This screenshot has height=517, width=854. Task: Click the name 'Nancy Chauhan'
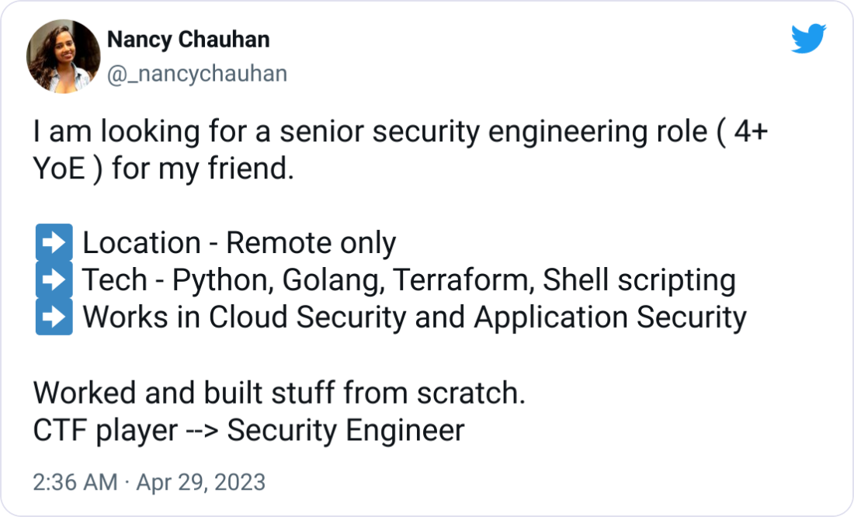tap(189, 40)
